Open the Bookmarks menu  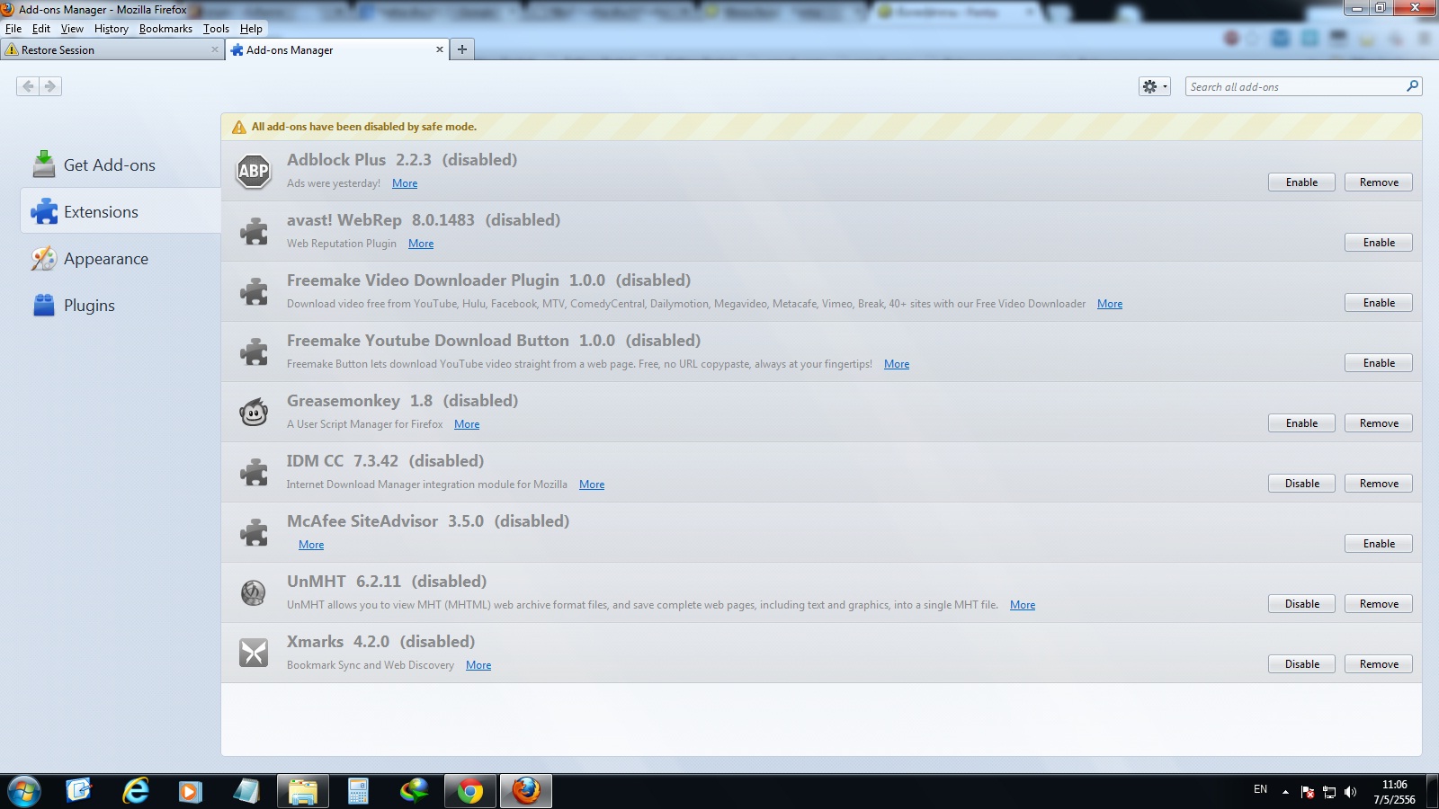click(x=165, y=29)
